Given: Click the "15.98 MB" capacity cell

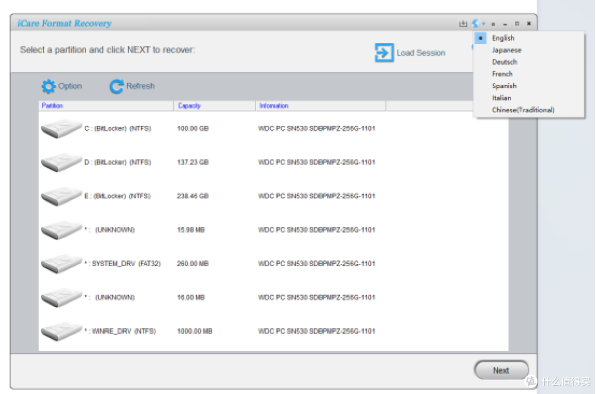Looking at the screenshot, I should (x=191, y=230).
